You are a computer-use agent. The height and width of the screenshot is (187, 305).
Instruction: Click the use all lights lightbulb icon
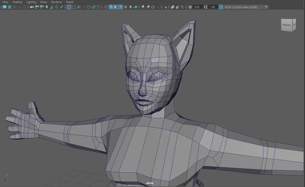(131, 7)
